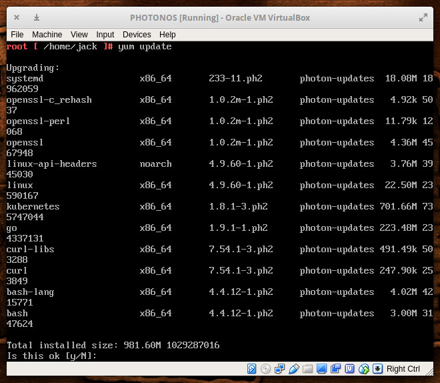Click the root prompt text
This screenshot has height=383, width=440.
coord(17,47)
